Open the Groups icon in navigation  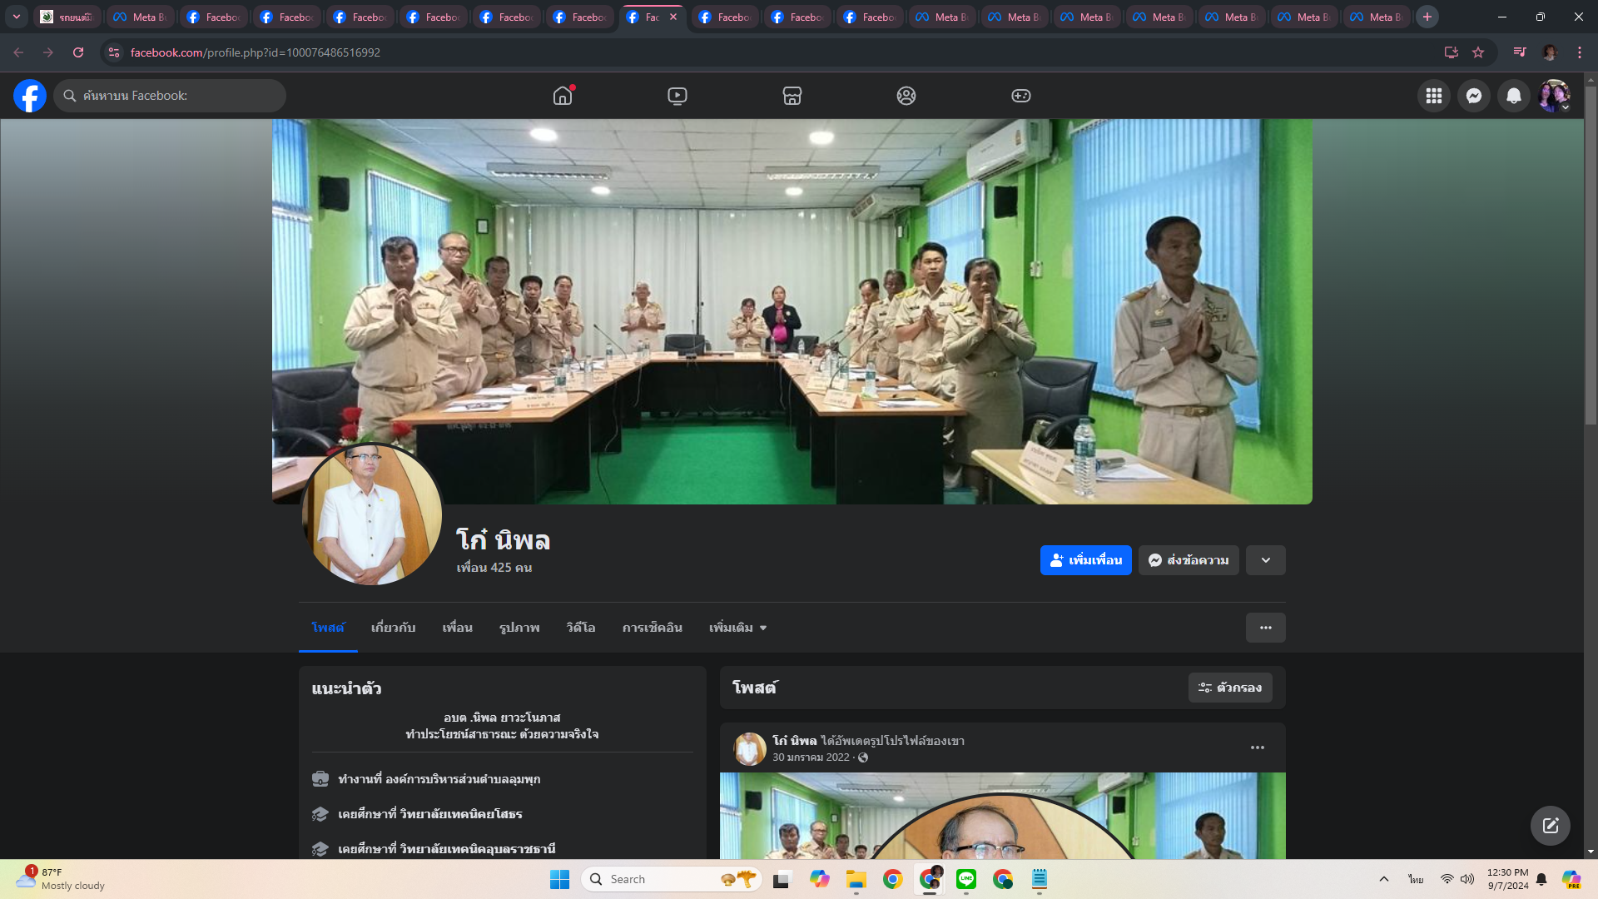(906, 96)
